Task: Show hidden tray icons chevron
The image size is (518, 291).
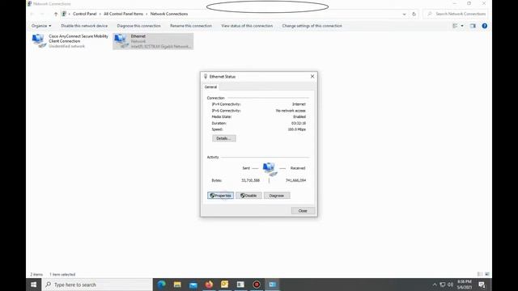Action: (x=435, y=285)
